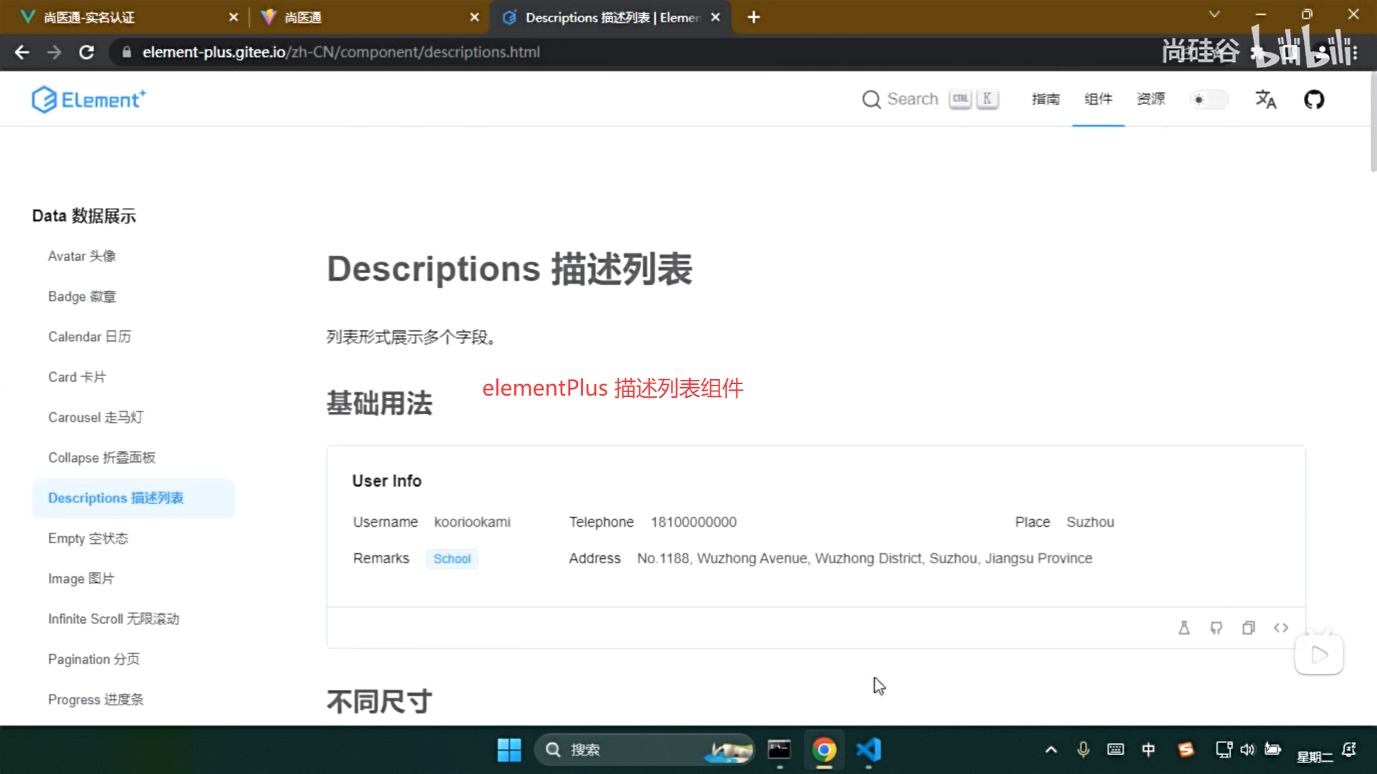This screenshot has height=774, width=1377.
Task: Switch to the 尚医通-实名认证 browser tab
Action: (x=90, y=17)
